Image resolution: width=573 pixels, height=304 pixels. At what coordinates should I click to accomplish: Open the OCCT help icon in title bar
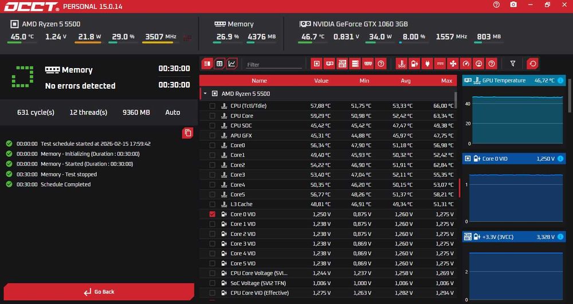click(496, 5)
